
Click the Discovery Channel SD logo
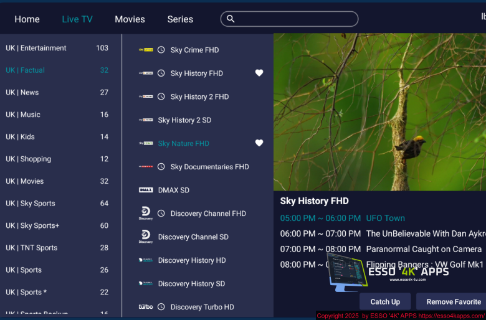[146, 237]
